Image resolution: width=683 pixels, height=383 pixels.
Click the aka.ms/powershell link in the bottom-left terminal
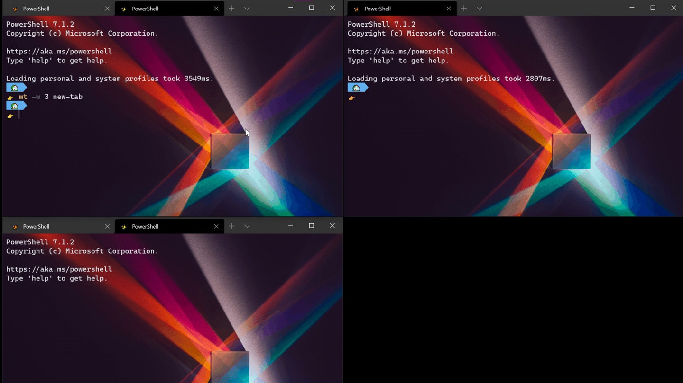[58, 269]
